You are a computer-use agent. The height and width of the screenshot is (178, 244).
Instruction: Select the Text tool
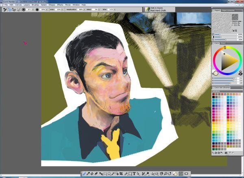(134, 174)
